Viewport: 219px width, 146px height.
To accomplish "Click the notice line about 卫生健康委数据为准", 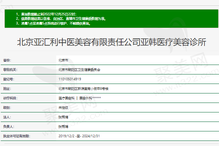I will click(61, 19).
